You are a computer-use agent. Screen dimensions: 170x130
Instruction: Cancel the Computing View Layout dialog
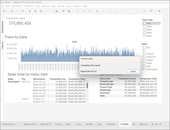[133, 71]
